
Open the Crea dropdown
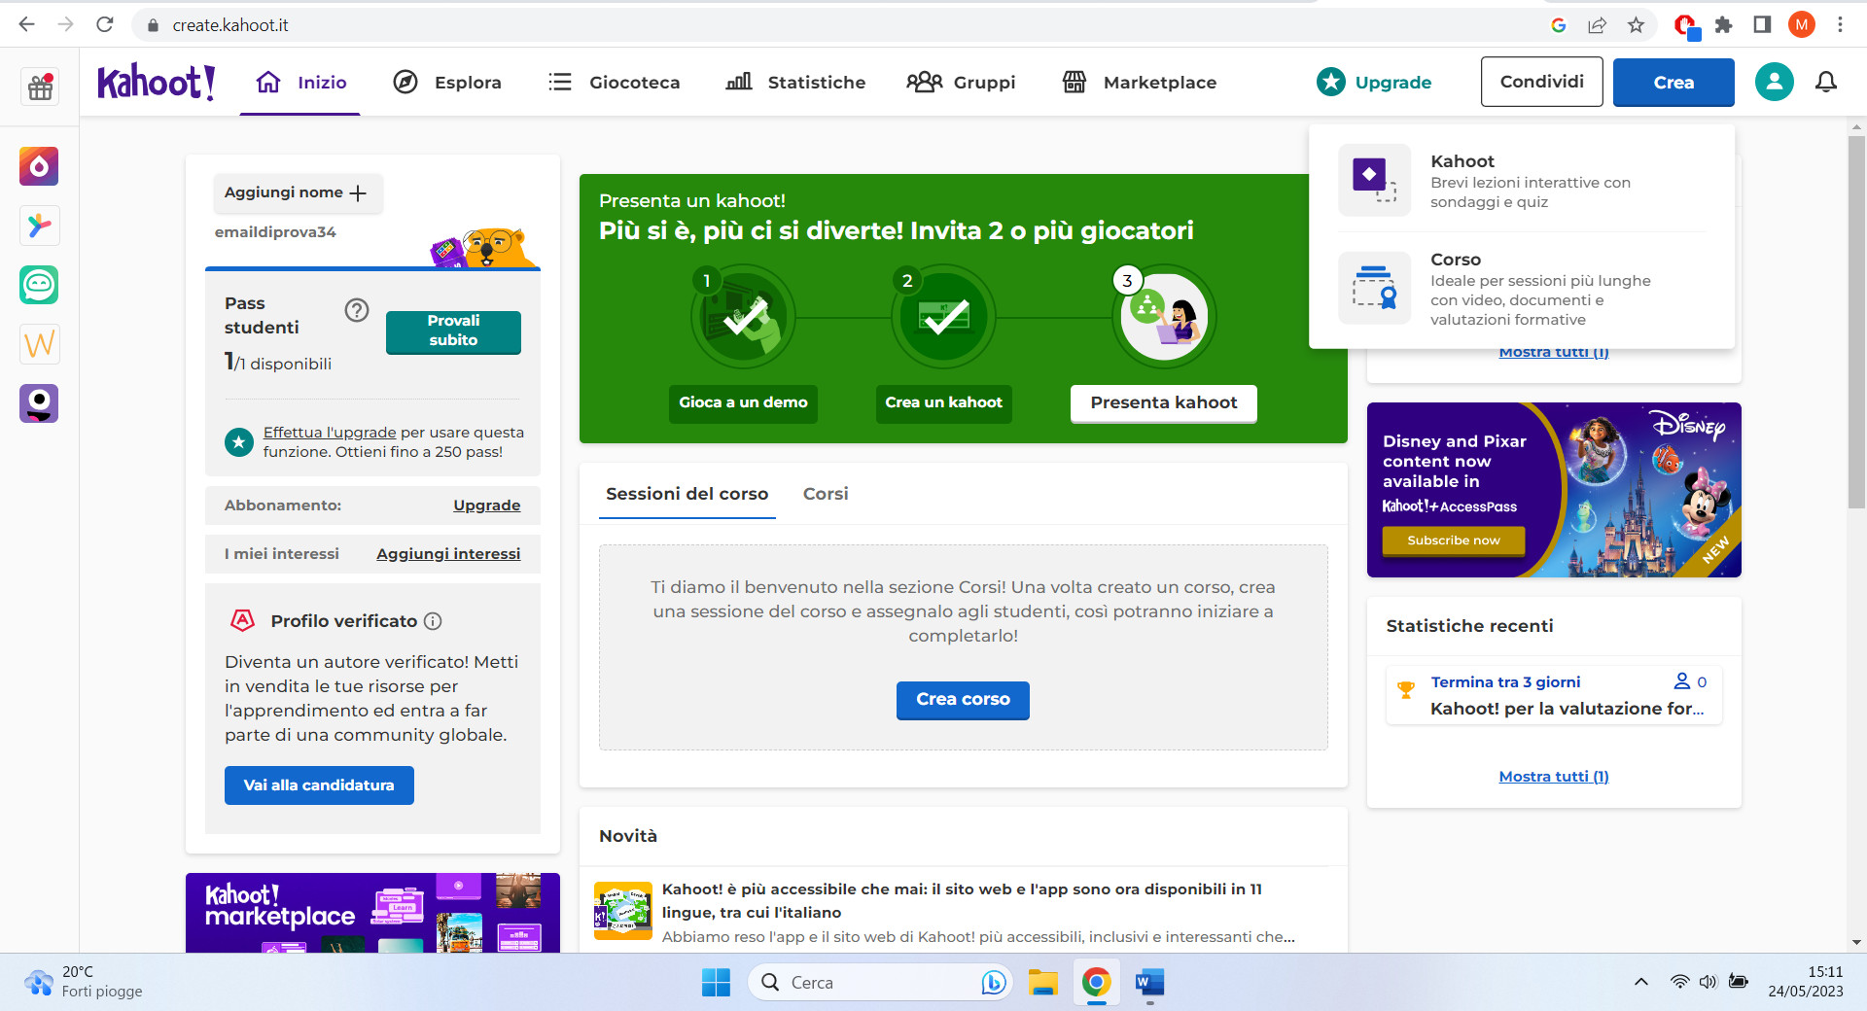click(x=1673, y=82)
